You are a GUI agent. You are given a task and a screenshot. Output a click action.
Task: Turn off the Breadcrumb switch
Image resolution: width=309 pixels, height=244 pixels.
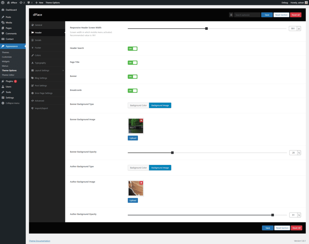(132, 91)
